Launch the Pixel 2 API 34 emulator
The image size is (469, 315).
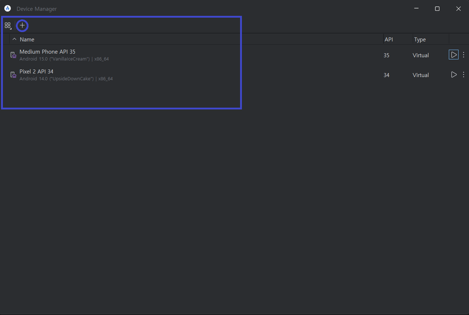point(453,75)
